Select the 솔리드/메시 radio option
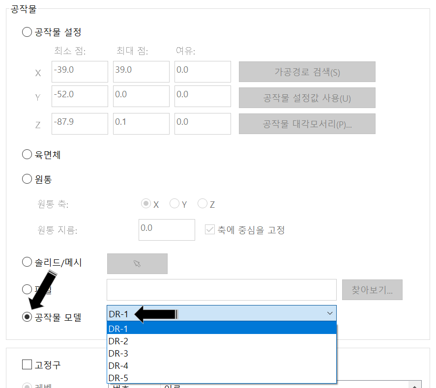Viewport: 436px width, 388px height. click(27, 262)
